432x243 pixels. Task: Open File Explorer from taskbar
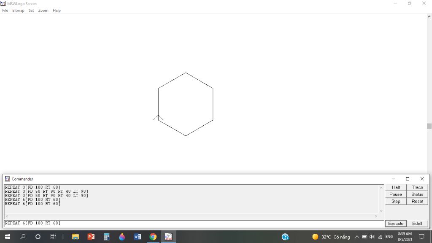coord(76,237)
